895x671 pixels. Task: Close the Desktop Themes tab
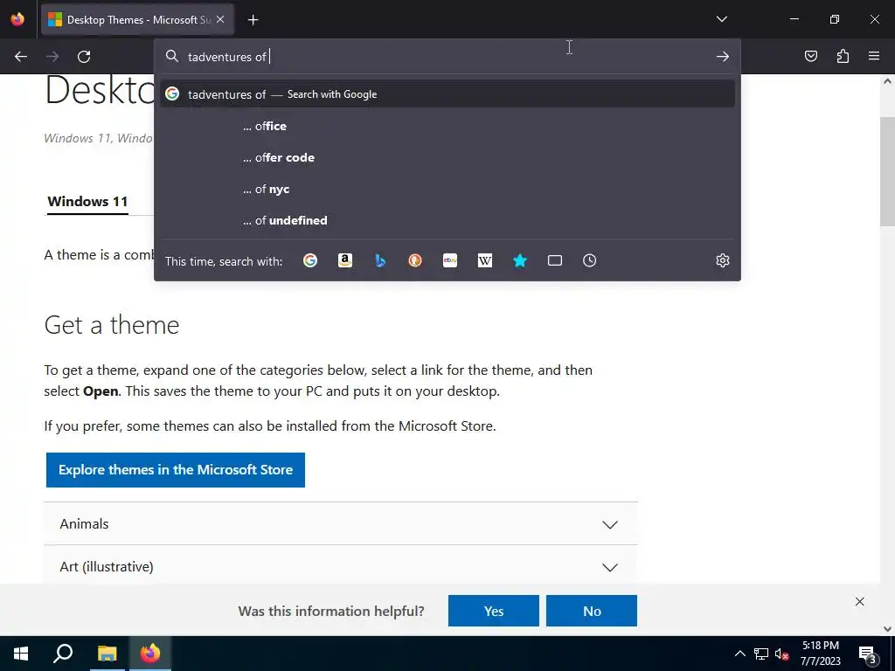(220, 19)
